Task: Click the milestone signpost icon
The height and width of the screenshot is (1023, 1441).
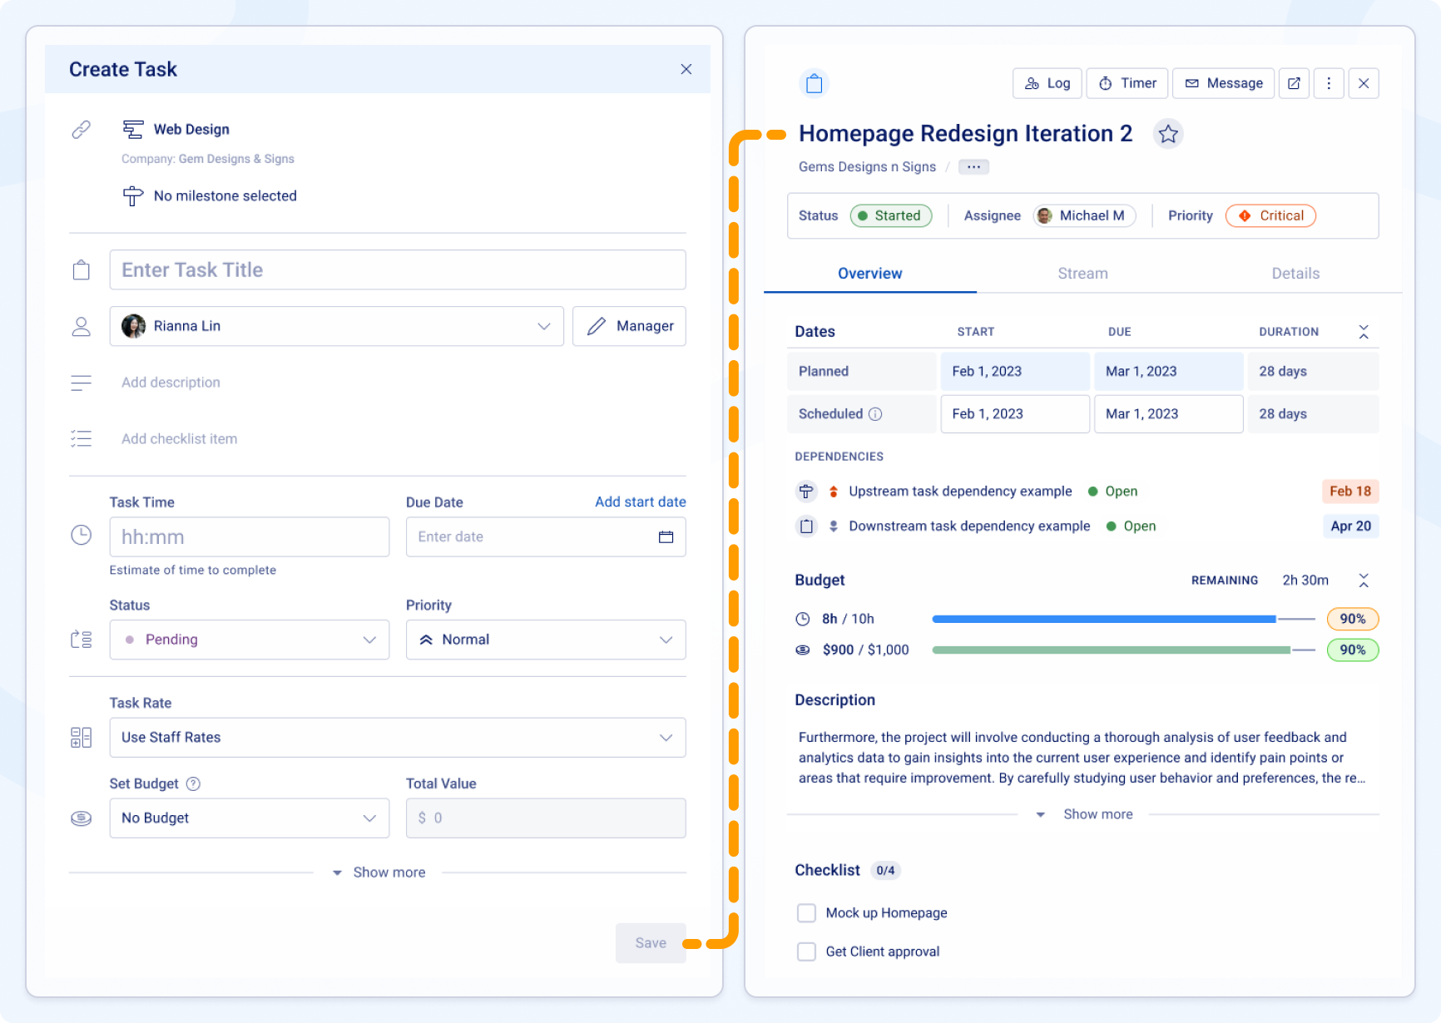Action: [133, 196]
